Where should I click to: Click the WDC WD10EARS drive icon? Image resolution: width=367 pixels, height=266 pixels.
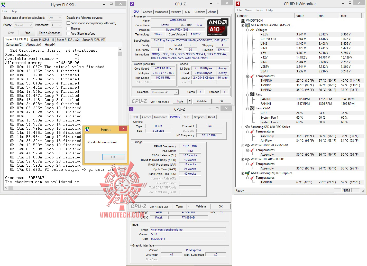247,159
